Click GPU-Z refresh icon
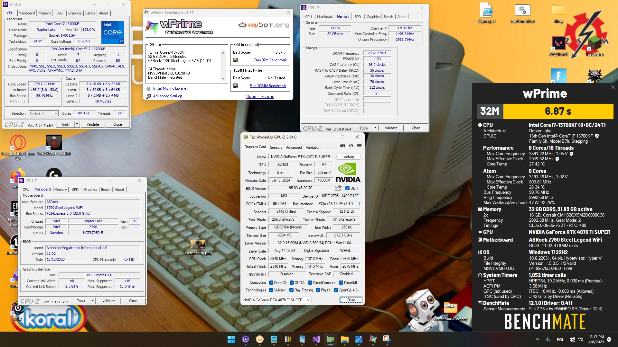 [351, 146]
